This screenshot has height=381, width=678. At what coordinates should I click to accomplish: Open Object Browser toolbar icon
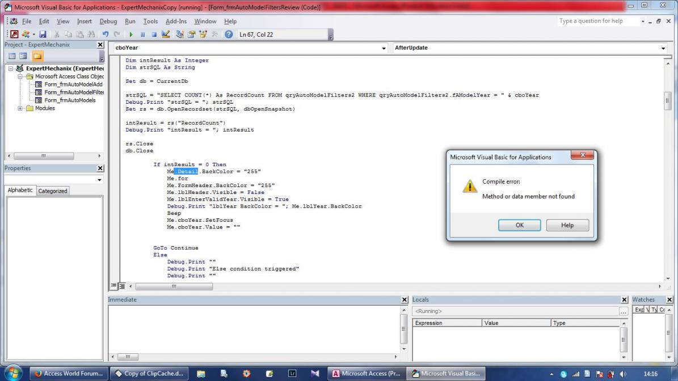click(x=203, y=35)
